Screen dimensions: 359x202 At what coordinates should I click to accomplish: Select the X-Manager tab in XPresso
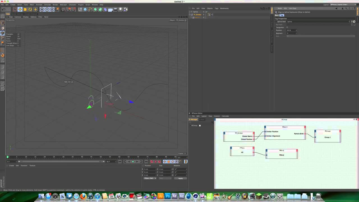click(193, 120)
